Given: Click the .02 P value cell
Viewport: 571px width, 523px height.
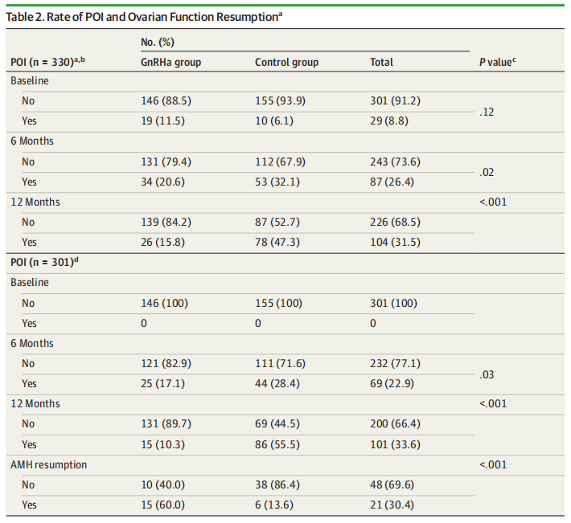Looking at the screenshot, I should point(486,172).
